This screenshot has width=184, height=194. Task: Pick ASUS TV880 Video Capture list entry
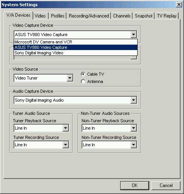(75, 47)
